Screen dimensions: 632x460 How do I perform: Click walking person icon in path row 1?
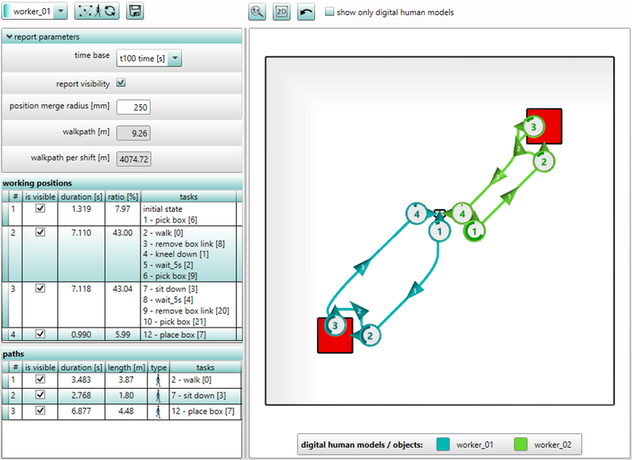click(x=159, y=380)
